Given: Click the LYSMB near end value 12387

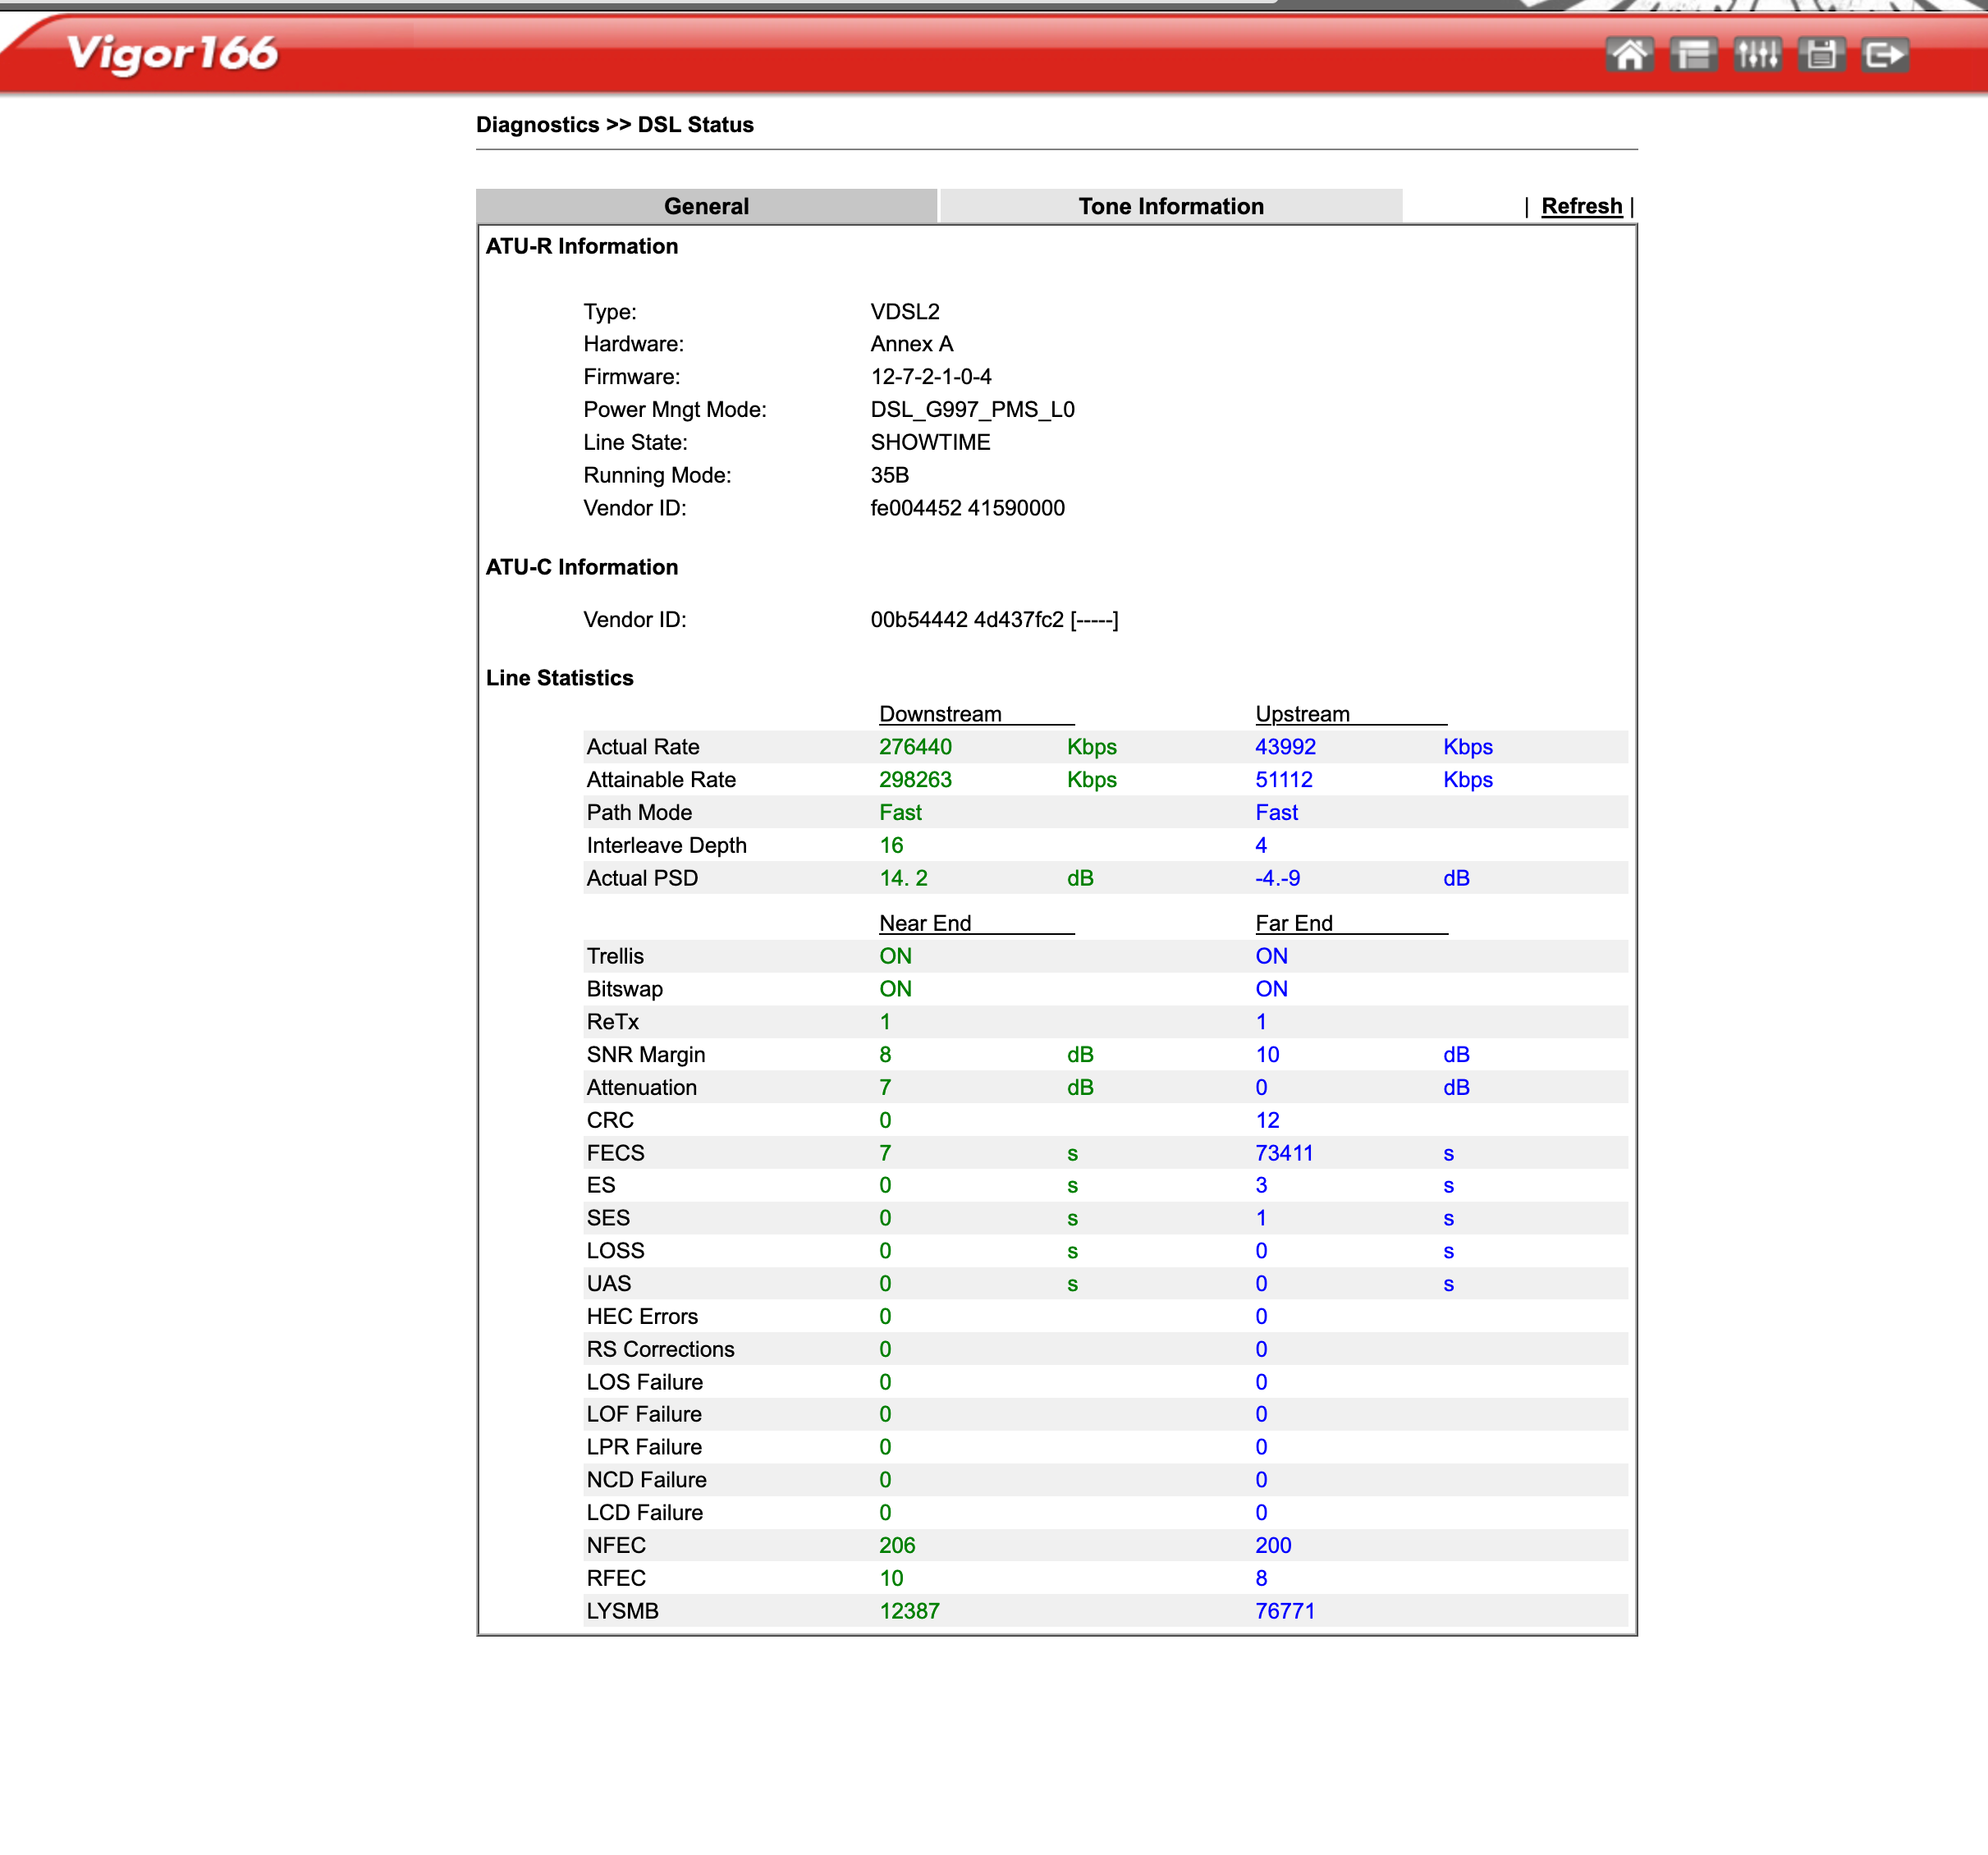Looking at the screenshot, I should (909, 1611).
